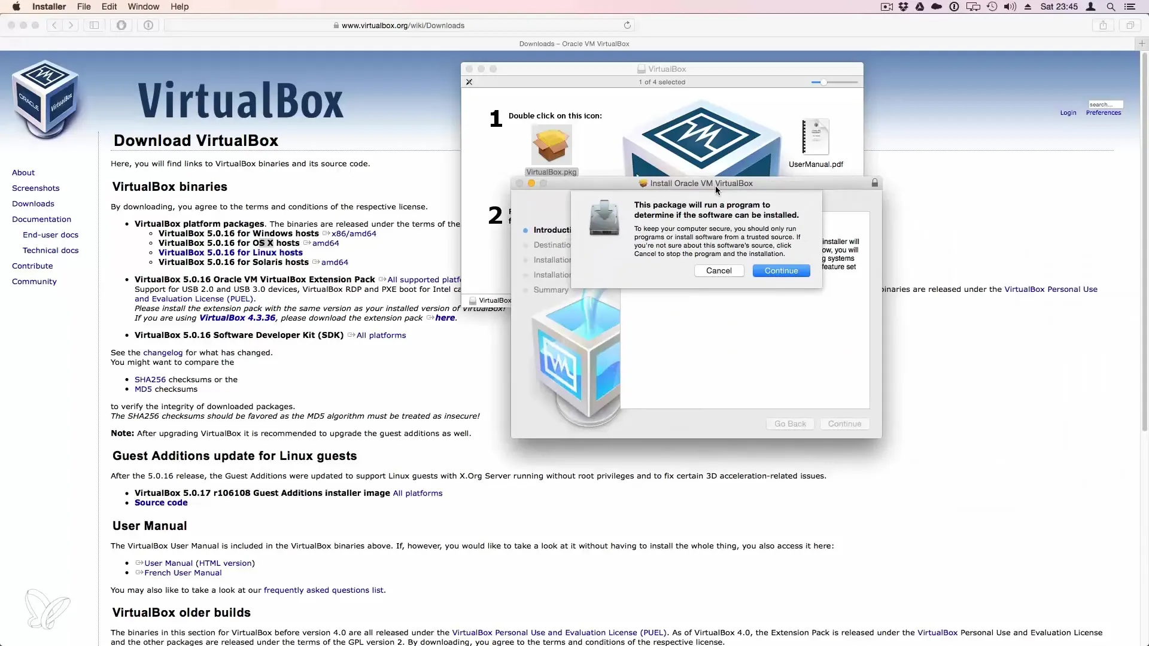Click the Dropbox menu bar icon
This screenshot has width=1149, height=646.
[904, 7]
